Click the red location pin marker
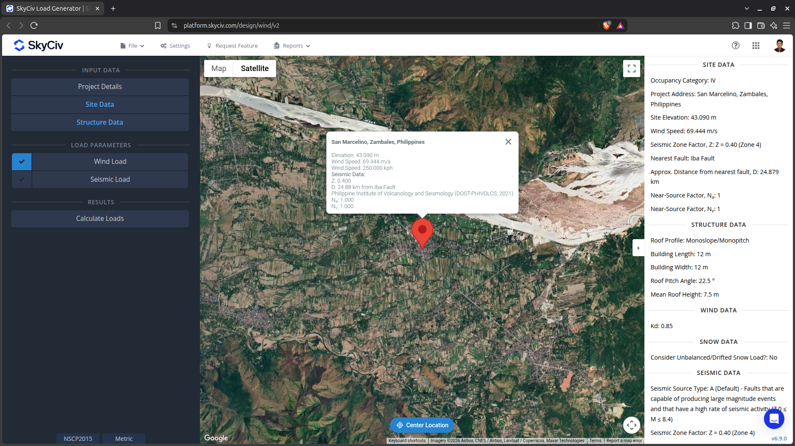 [x=422, y=233]
